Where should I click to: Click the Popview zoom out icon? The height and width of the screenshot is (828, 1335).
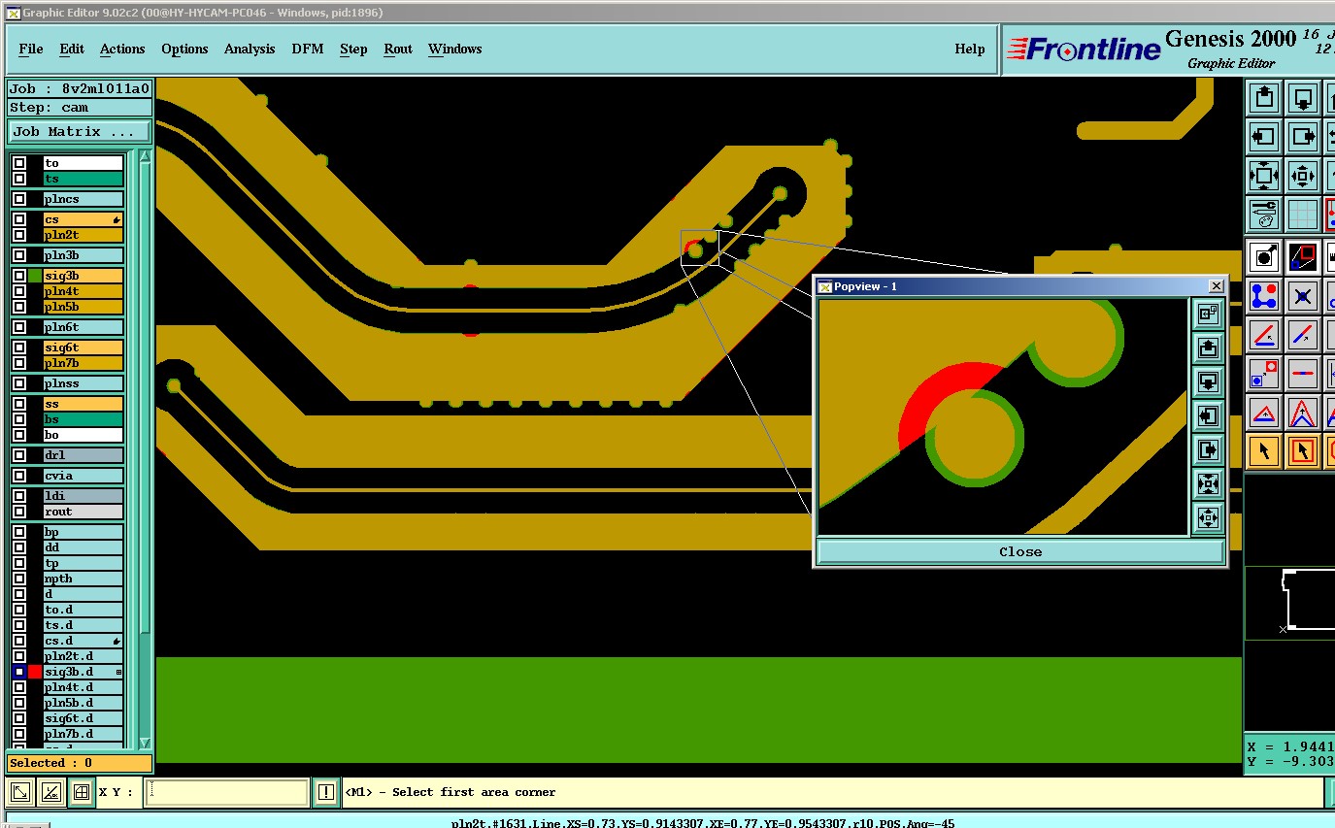(1208, 517)
